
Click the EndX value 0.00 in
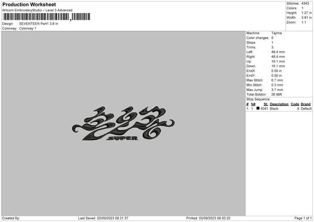click(x=276, y=71)
